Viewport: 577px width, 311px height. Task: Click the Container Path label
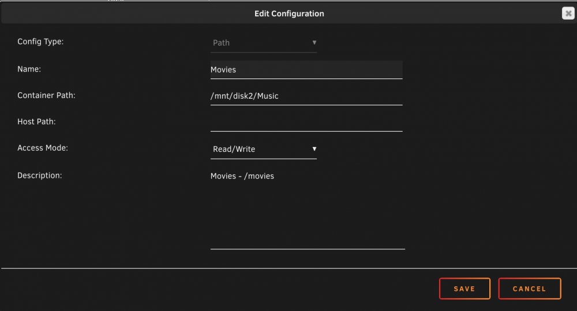[46, 95]
